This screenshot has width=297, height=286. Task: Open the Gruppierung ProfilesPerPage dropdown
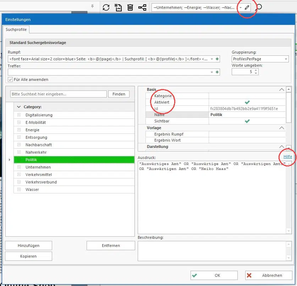pyautogui.click(x=286, y=59)
